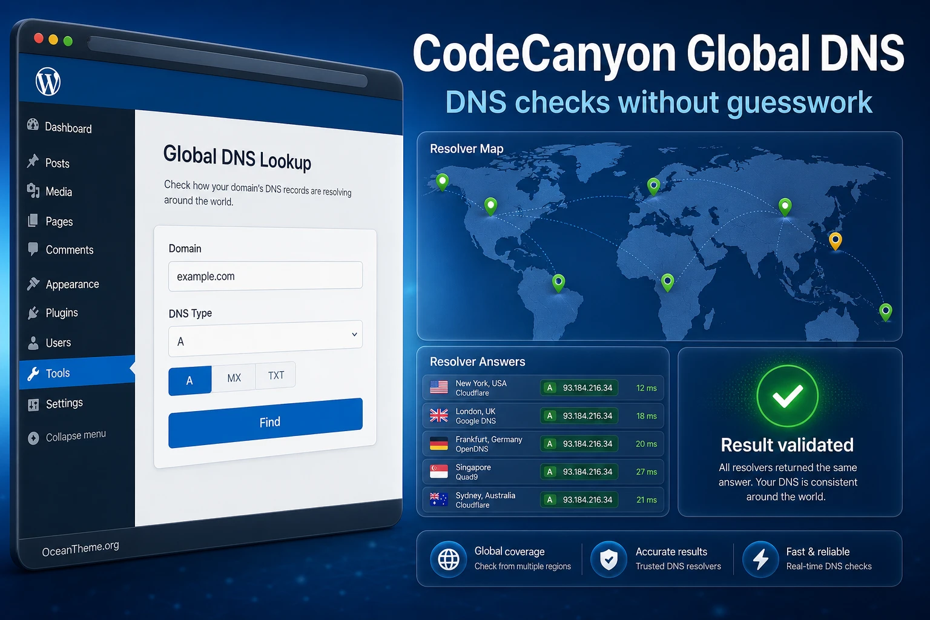
Task: Click the Fast & reliable lightning icon
Action: click(760, 559)
